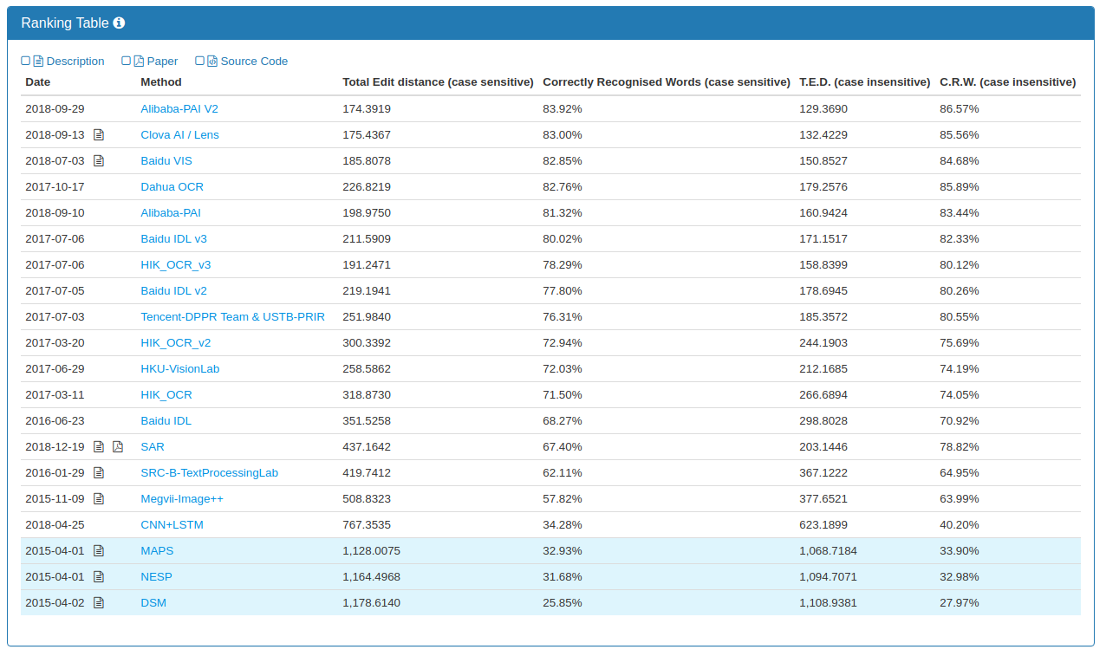Select the edit distance value 1,128.0075
Image resolution: width=1106 pixels, height=656 pixels.
pyautogui.click(x=372, y=550)
